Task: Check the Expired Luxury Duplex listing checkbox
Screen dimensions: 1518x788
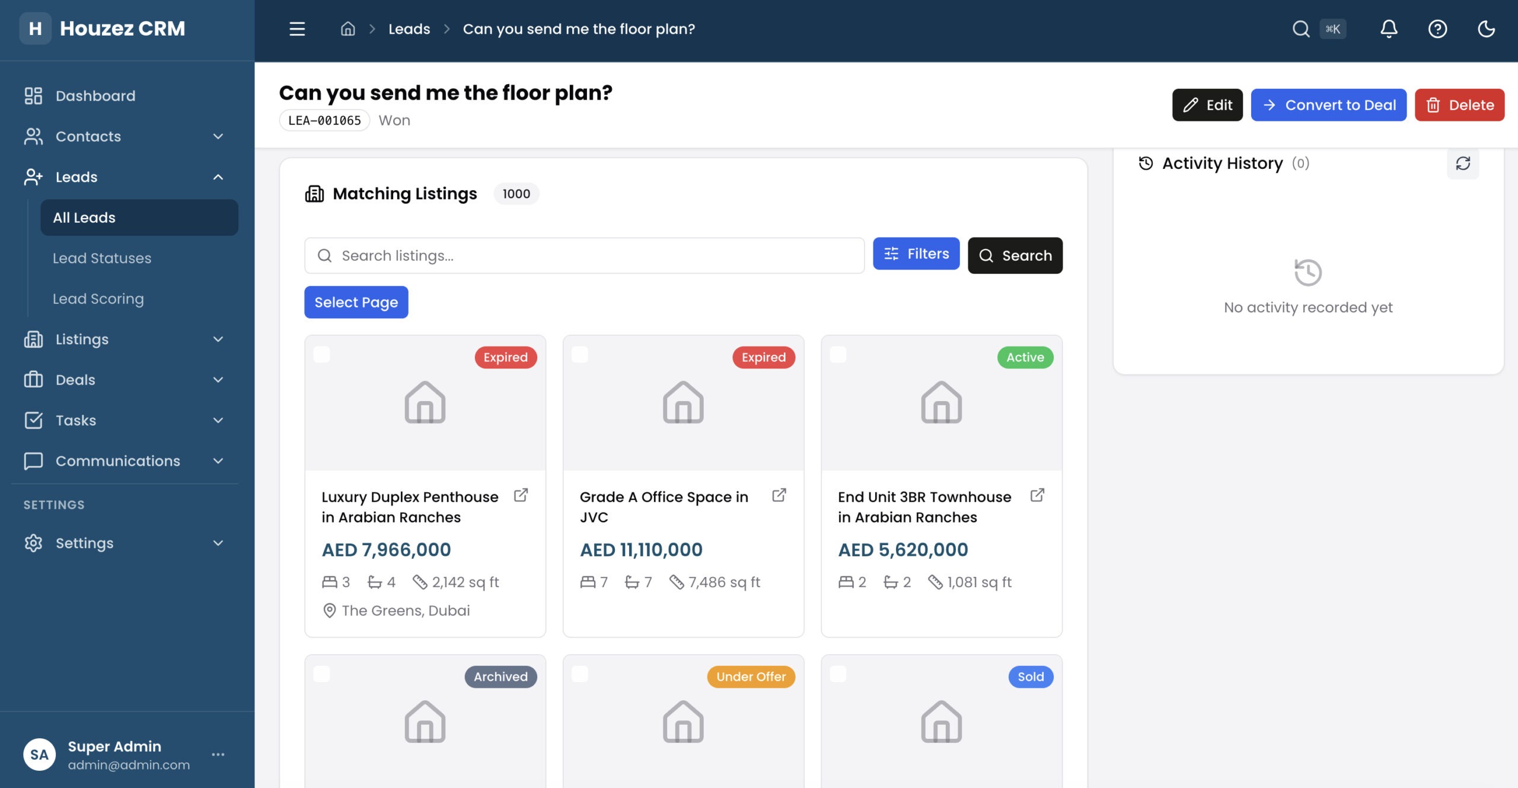Action: (x=322, y=355)
